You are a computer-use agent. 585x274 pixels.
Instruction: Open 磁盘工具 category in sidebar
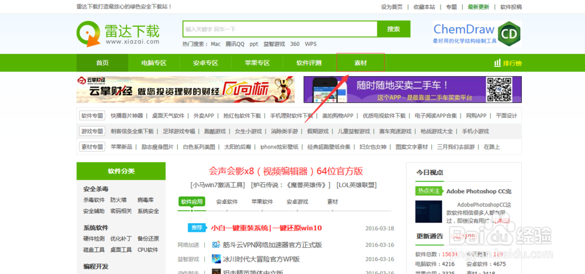pos(94,250)
